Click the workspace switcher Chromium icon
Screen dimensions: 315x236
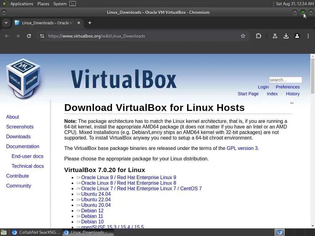click(x=279, y=232)
